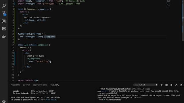The image size is (184, 103).
Task: Click the editor vertical scrollbar
Action: click(x=183, y=20)
